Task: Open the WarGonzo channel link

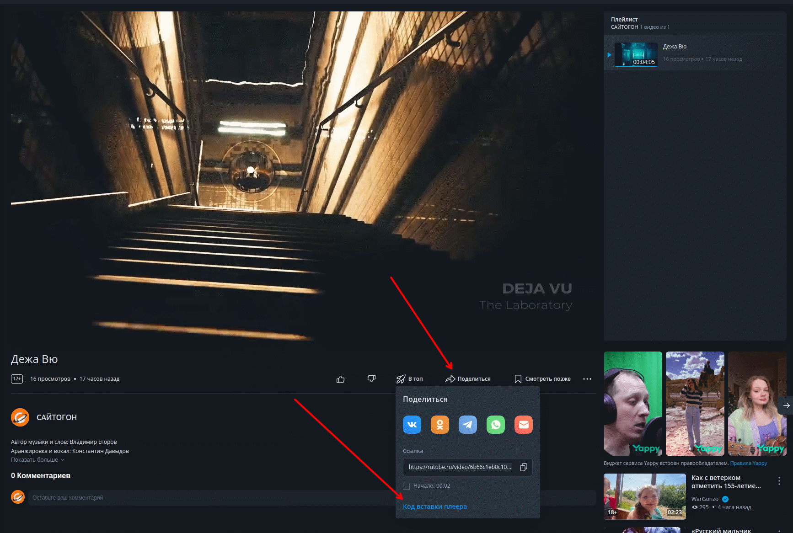Action: click(705, 499)
